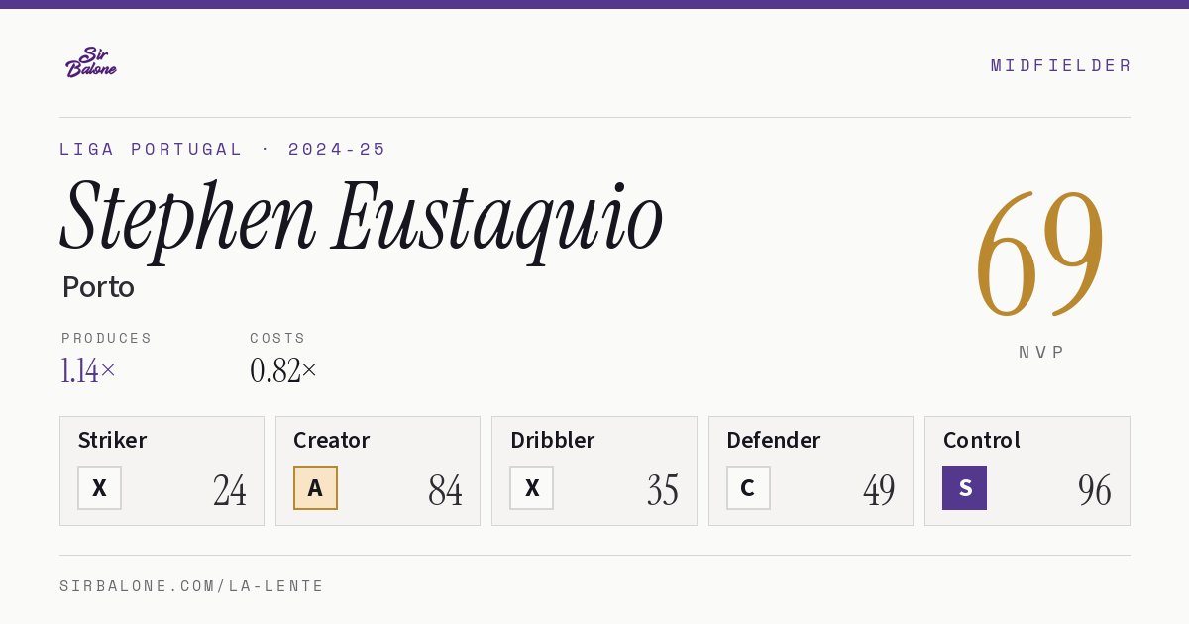
Task: Click the X grade badge in Striker card
Action: (x=100, y=487)
